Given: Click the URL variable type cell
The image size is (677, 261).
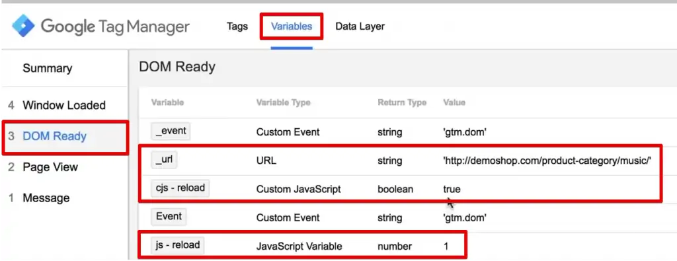Looking at the screenshot, I should pyautogui.click(x=266, y=161).
